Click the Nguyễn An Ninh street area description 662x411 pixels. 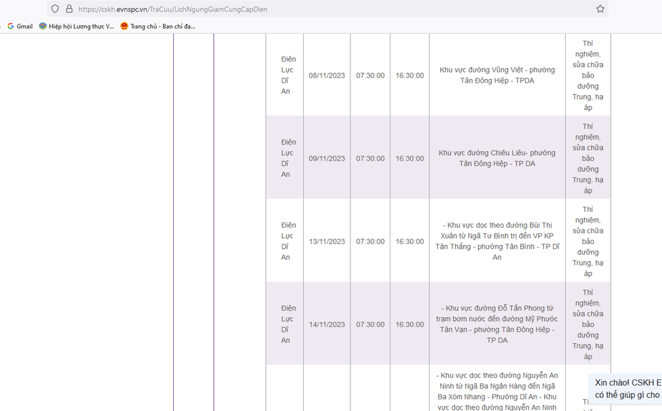(x=496, y=391)
